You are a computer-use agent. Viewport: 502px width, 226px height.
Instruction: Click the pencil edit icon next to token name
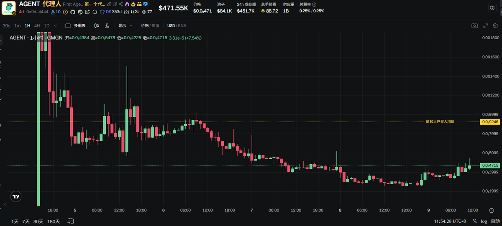coord(109,4)
